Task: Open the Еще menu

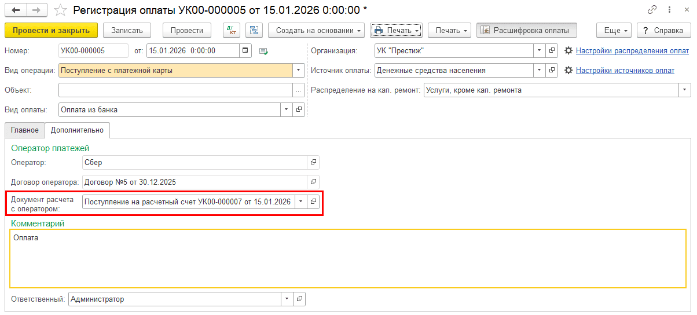Action: (x=615, y=30)
